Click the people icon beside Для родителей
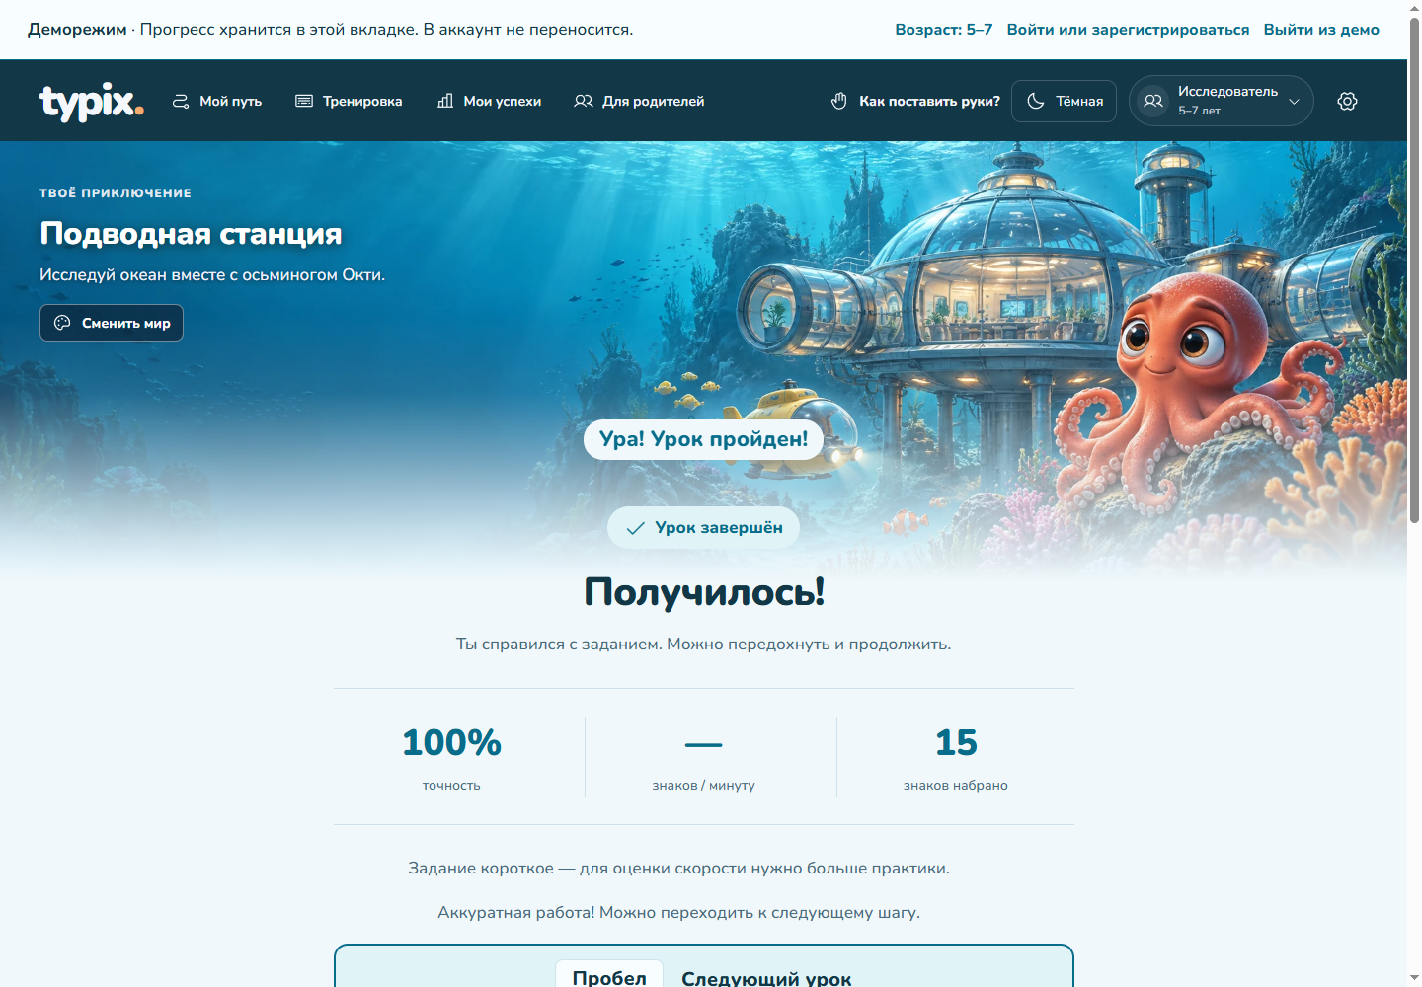 pyautogui.click(x=584, y=101)
